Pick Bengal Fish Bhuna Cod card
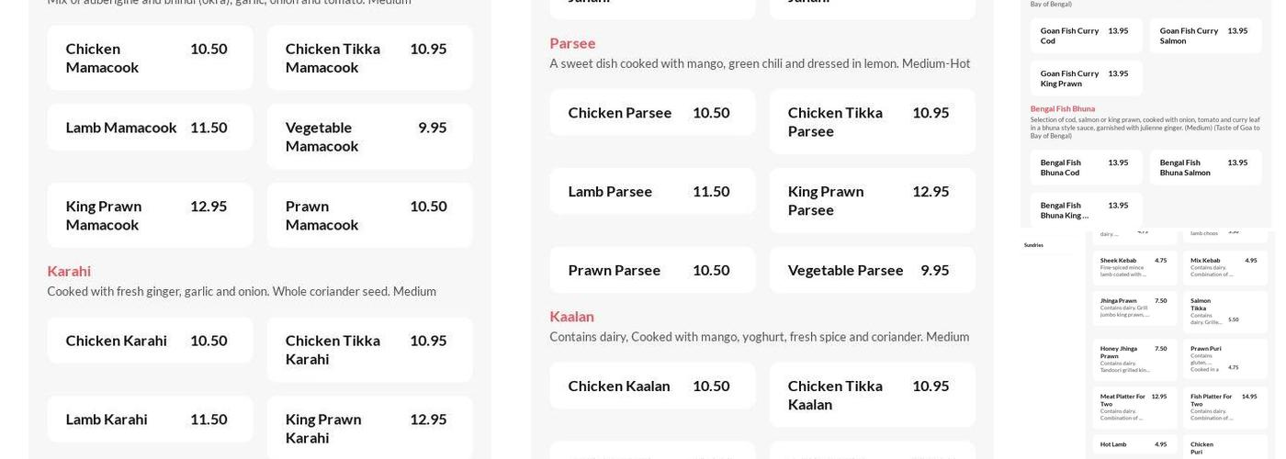 click(1080, 167)
